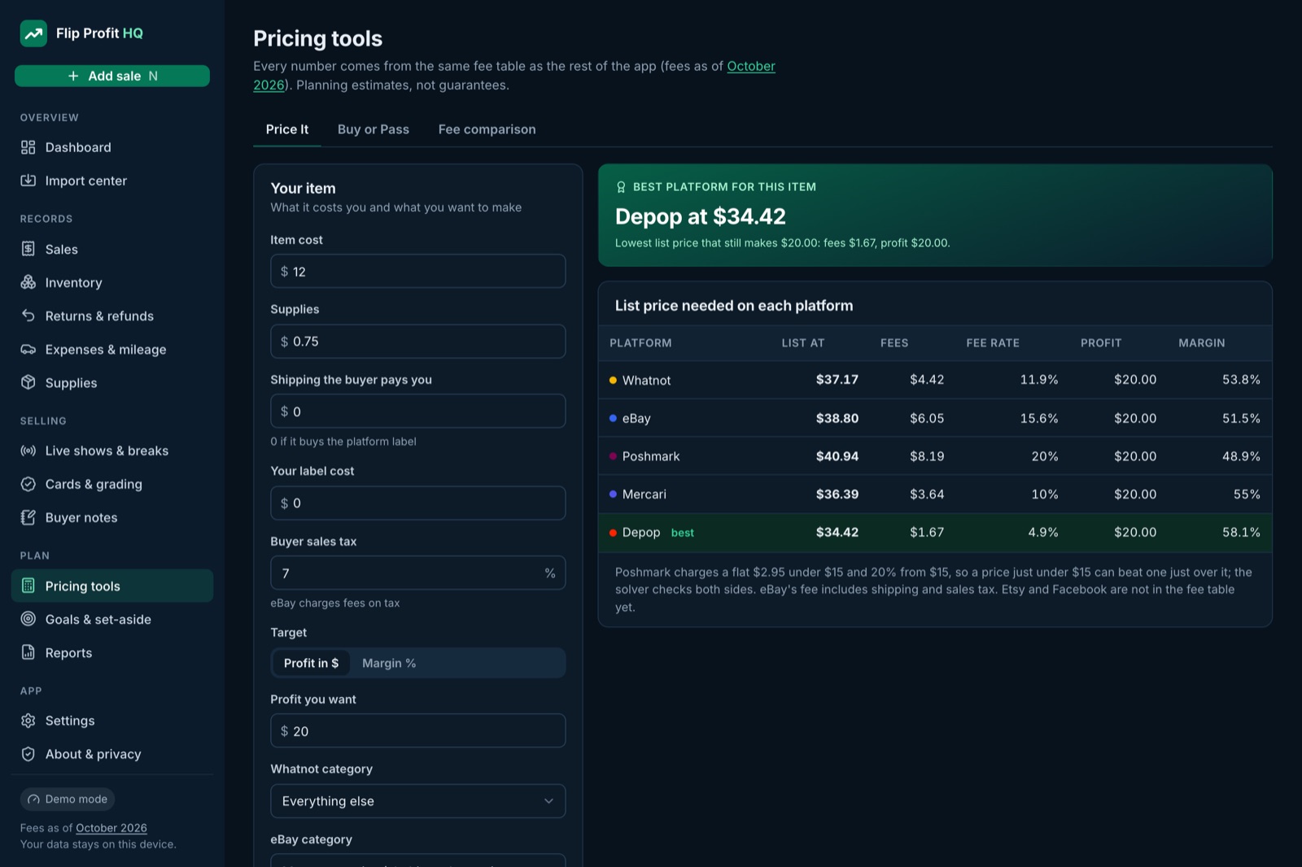Click the Settings gear icon

(28, 721)
